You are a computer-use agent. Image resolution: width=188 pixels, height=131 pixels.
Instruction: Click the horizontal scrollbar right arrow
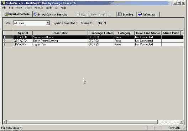click(181, 122)
